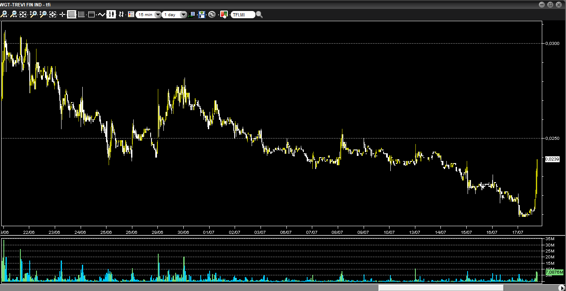The width and height of the screenshot is (566, 291).
Task: Click the TFI.MI symbol input field
Action: tap(243, 14)
